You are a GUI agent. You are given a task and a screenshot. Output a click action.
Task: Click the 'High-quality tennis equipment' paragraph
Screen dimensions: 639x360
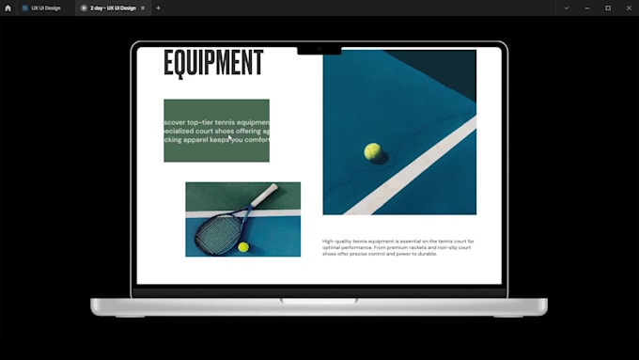click(x=398, y=247)
